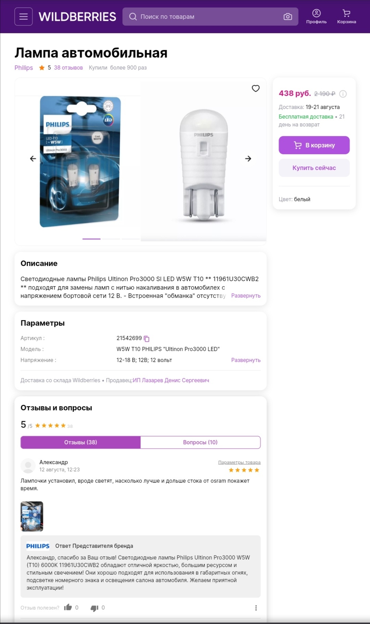Click the price info icon
This screenshot has height=624, width=370.
343,94
